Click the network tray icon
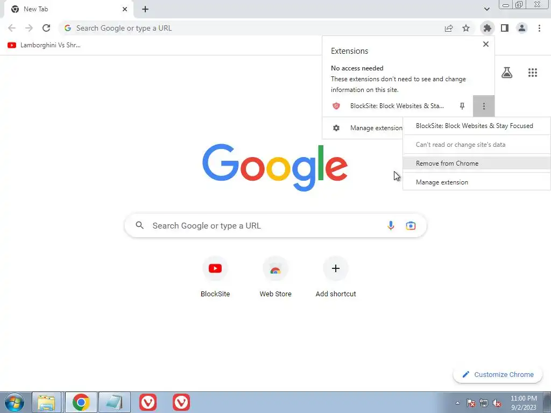This screenshot has width=551, height=413. pos(484,403)
